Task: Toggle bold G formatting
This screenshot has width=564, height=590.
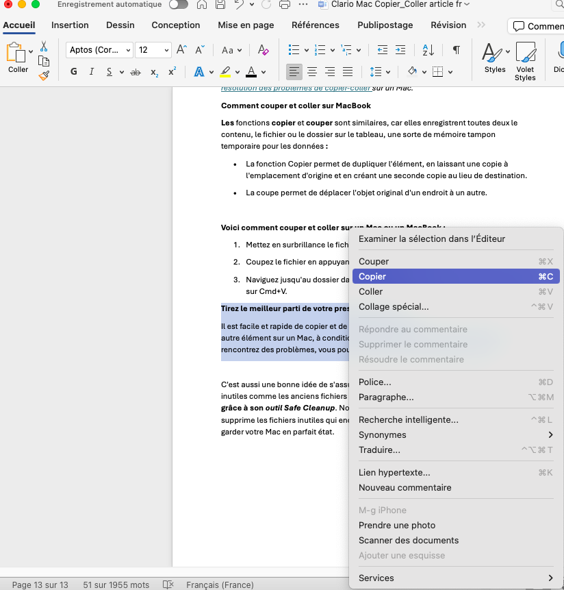Action: coord(74,71)
